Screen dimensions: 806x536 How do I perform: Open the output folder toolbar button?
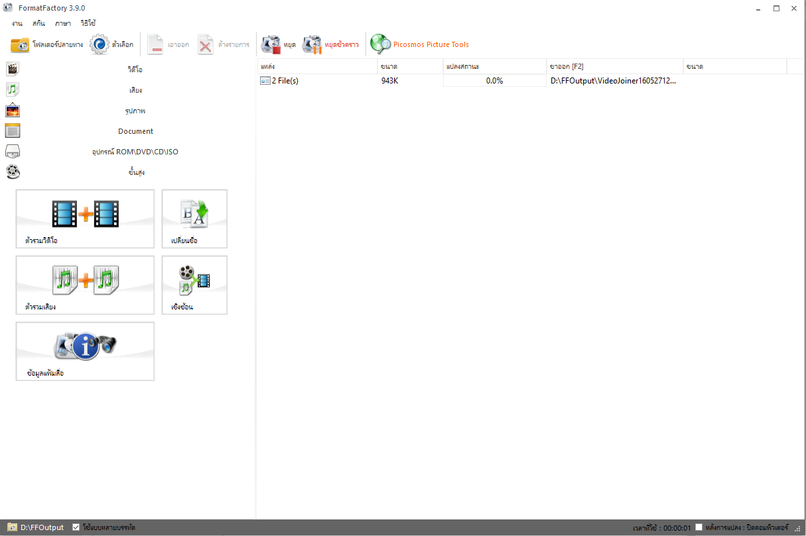pos(46,44)
